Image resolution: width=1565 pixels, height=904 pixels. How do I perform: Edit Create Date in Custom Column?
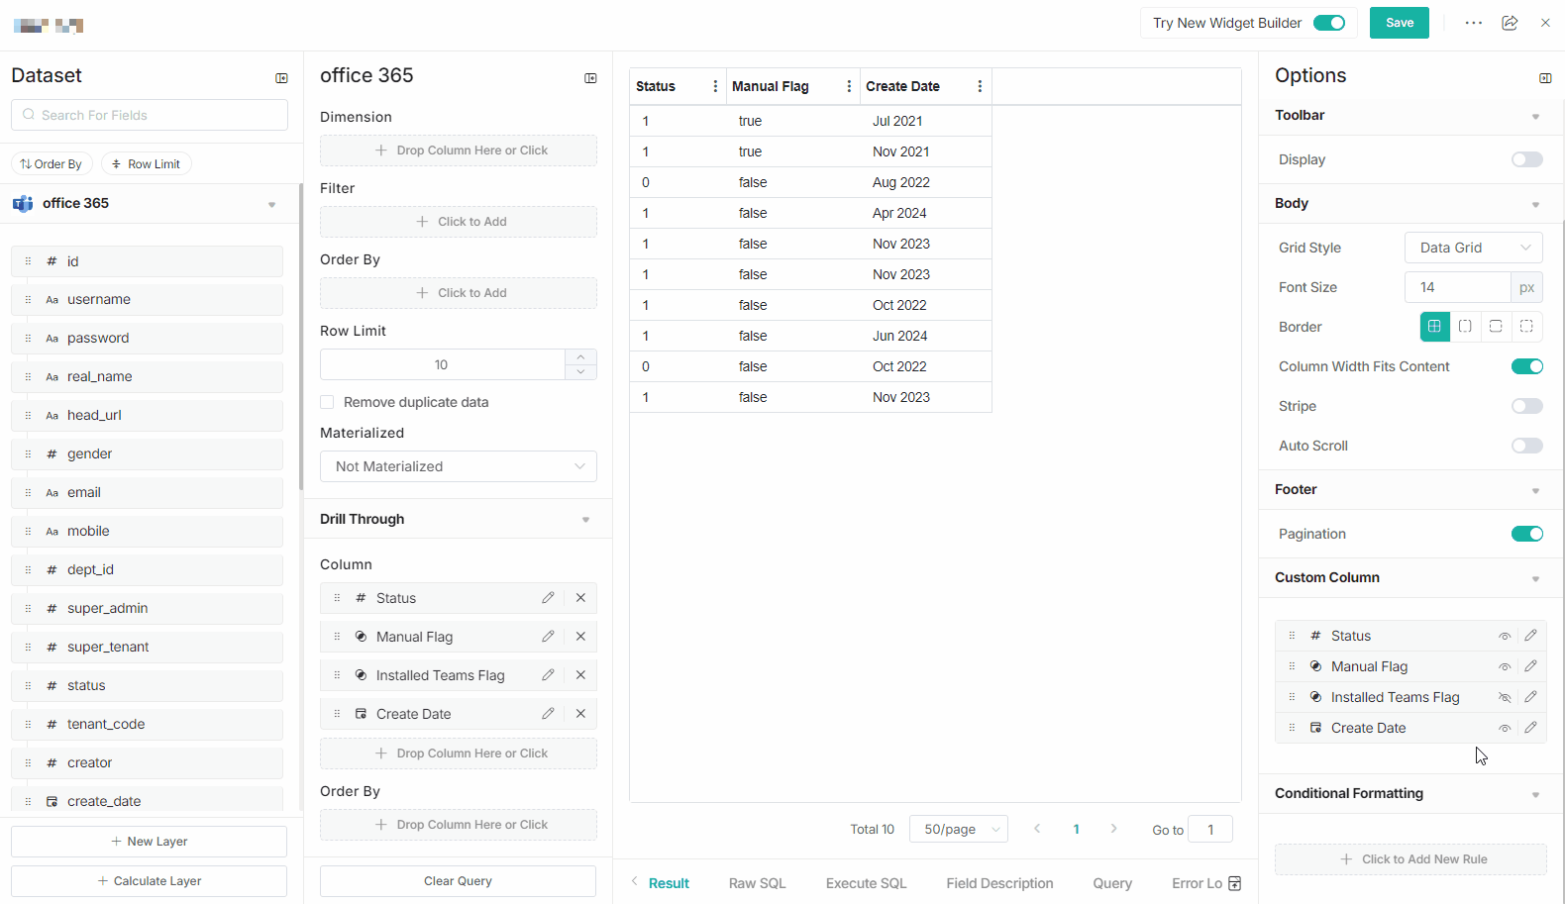coord(1530,728)
